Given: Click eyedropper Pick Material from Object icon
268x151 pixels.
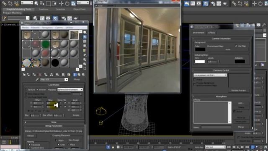Looking at the screenshot, I should [x=37, y=80].
